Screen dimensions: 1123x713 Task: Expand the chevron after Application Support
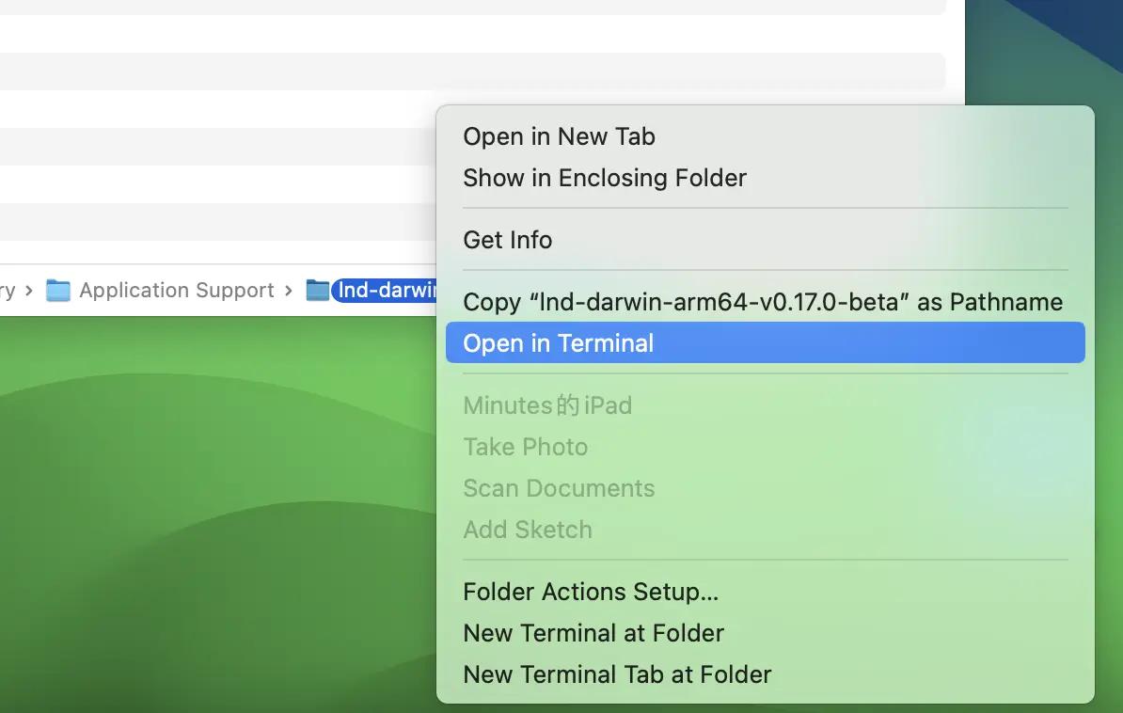pyautogui.click(x=287, y=291)
